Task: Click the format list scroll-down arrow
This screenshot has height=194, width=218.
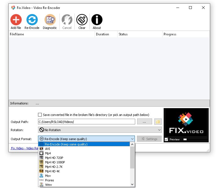Action: click(132, 184)
